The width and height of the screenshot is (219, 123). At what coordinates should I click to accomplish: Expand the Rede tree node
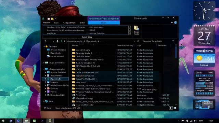(44, 101)
